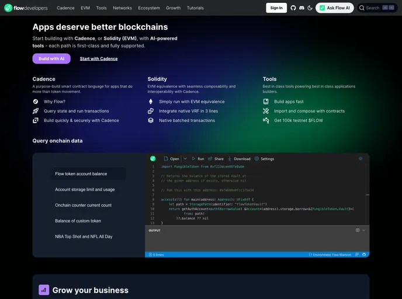This screenshot has width=402, height=299.
Task: Expand the dropdown arrow next to Open
Action: click(185, 159)
